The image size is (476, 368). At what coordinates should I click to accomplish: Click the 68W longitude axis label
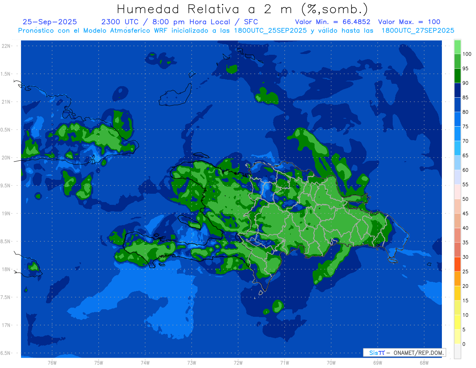click(x=424, y=362)
